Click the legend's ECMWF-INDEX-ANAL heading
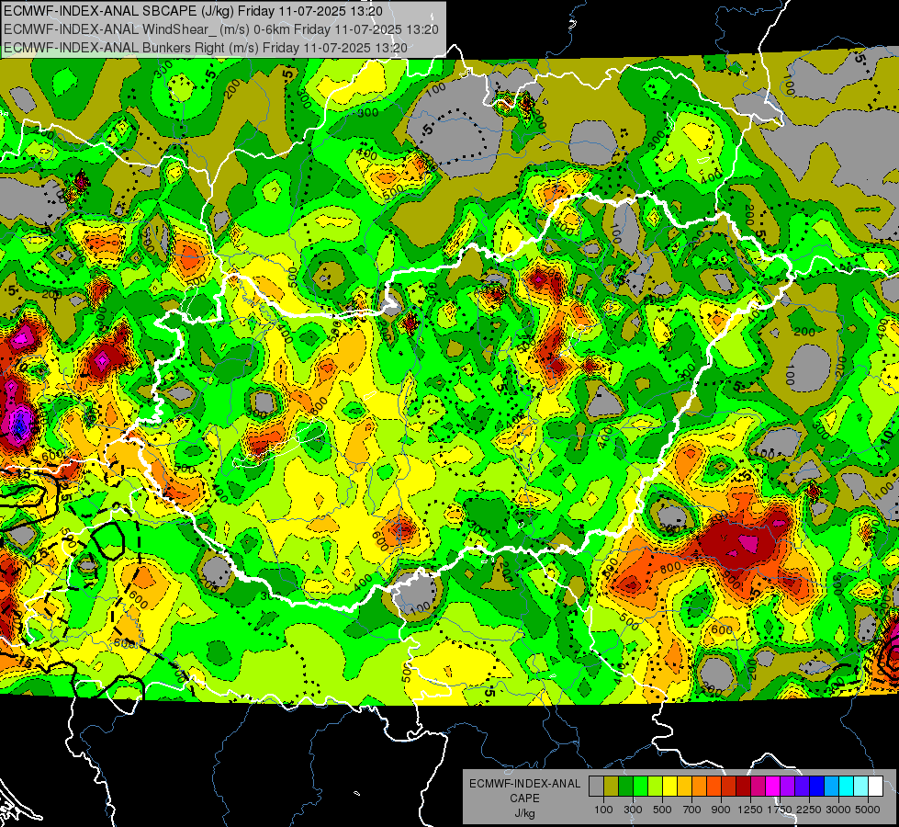The height and width of the screenshot is (827, 899). pyautogui.click(x=524, y=784)
